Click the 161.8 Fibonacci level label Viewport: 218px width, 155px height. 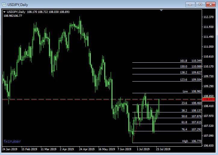coord(183,61)
